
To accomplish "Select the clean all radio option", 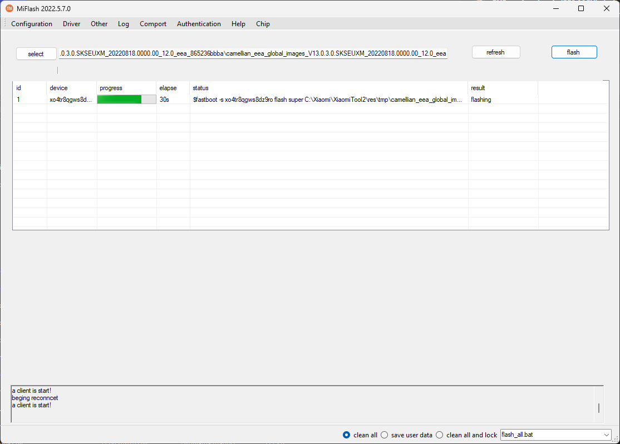I will point(346,435).
